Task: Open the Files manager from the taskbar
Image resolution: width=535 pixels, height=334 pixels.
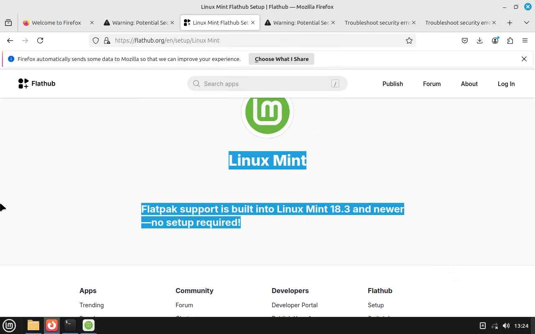Action: (33, 325)
